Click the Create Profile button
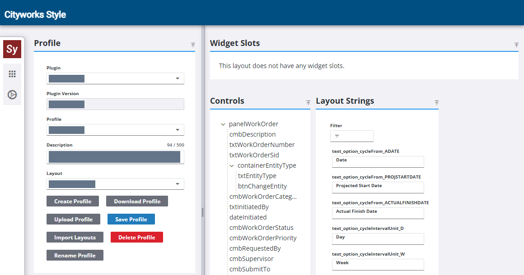The width and height of the screenshot is (524, 275). (73, 202)
